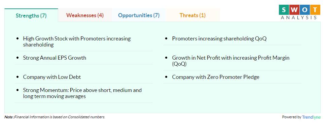Select the Opportunities (7) tab
Viewport: 324px width, 123px height.
point(139,15)
